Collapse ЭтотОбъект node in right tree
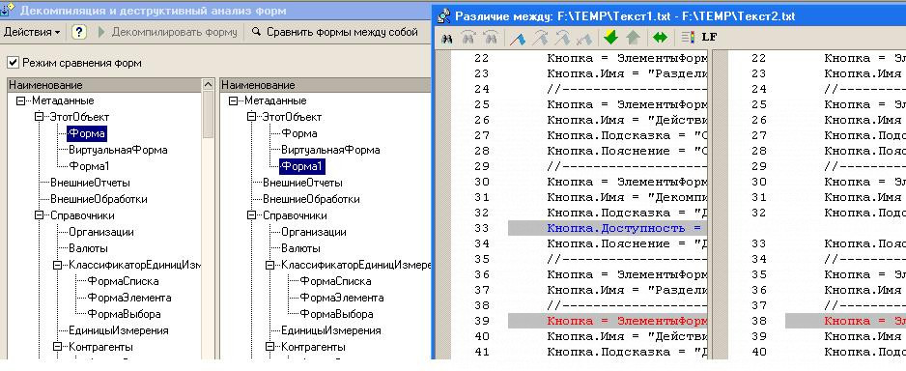The height and width of the screenshot is (371, 906). point(251,117)
